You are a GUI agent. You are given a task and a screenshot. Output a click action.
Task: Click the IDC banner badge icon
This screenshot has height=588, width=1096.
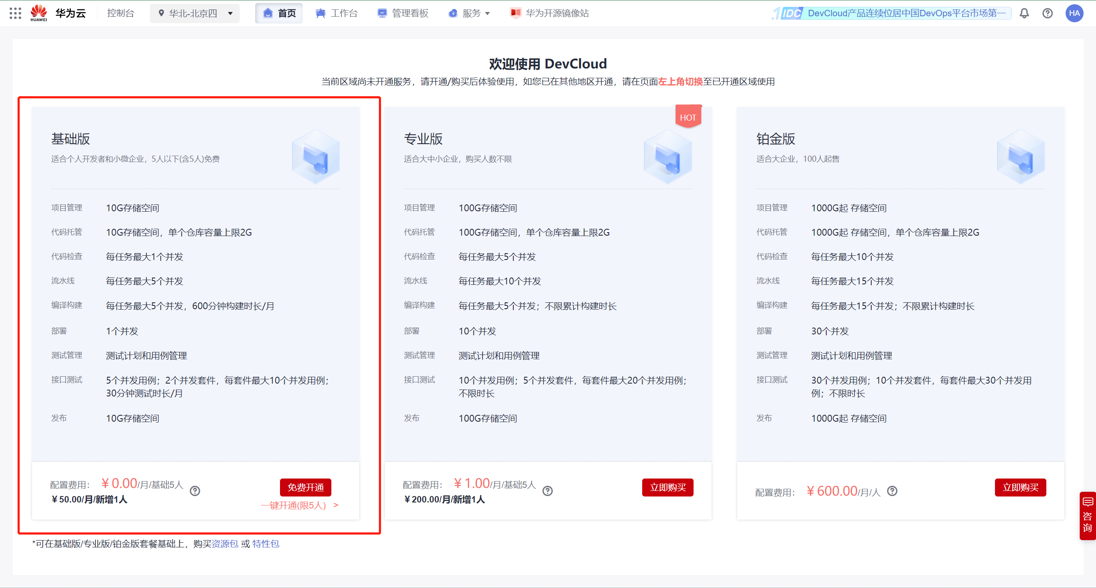pyautogui.click(x=787, y=13)
